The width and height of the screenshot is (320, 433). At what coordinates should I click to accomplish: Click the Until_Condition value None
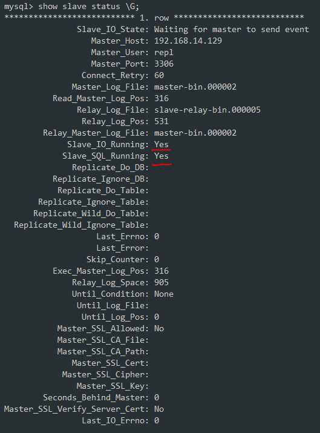[x=163, y=294]
